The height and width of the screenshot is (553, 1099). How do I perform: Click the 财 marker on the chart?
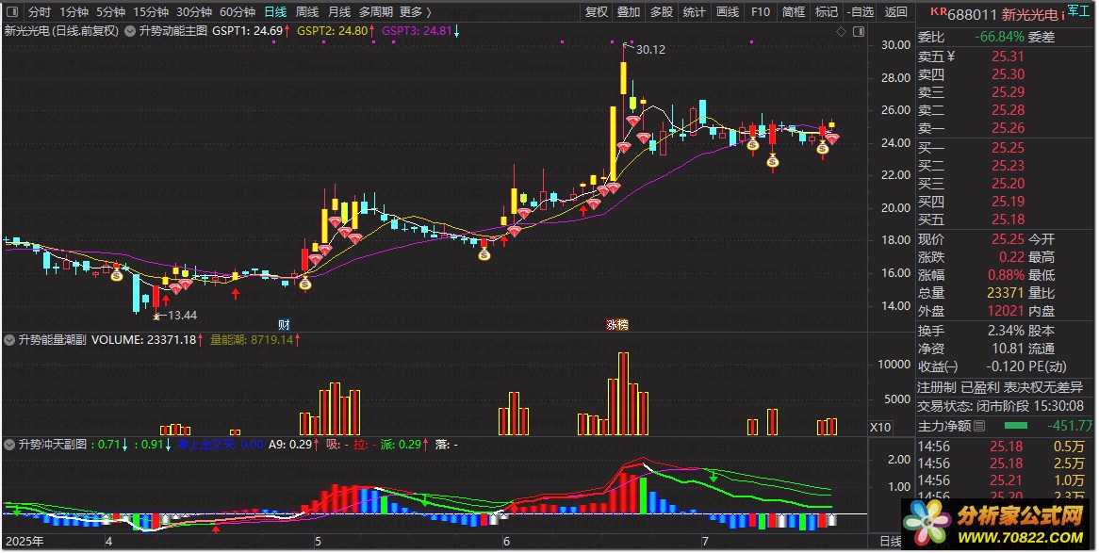[284, 324]
